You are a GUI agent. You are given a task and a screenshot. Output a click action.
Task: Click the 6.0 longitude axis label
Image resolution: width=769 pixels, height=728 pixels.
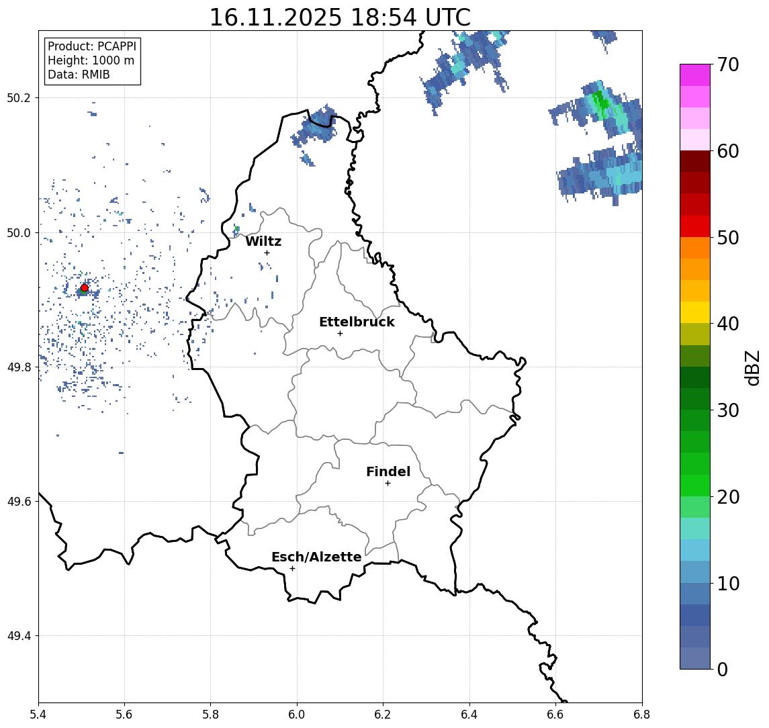point(297,715)
